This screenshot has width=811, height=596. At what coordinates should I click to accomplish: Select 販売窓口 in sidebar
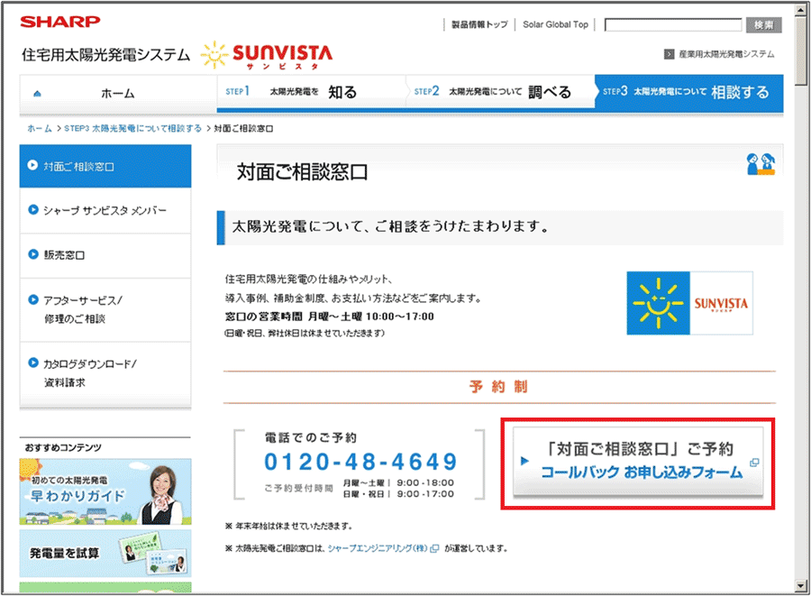[x=105, y=255]
